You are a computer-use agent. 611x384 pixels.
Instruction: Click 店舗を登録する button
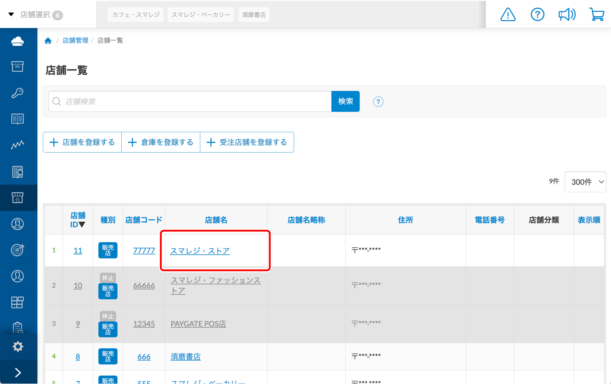[82, 142]
